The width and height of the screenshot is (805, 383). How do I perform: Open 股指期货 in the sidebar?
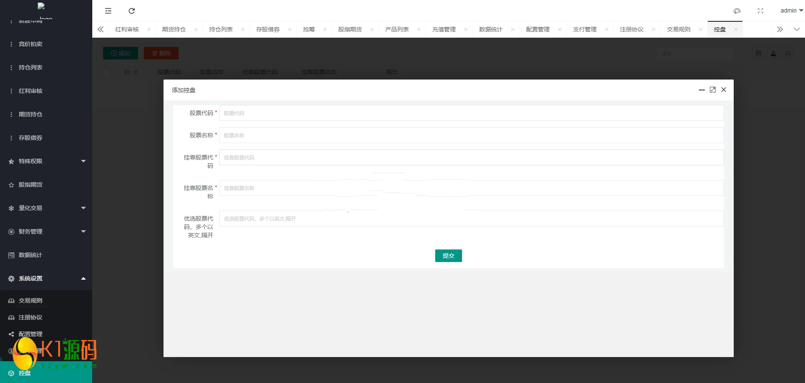click(x=46, y=185)
